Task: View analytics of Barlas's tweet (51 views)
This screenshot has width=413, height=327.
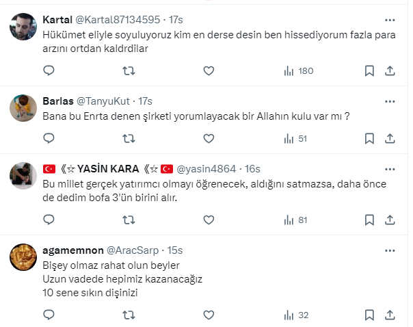Action: pyautogui.click(x=295, y=138)
